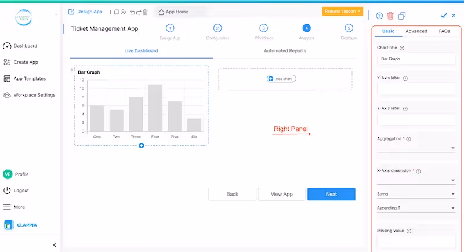This screenshot has width=464, height=252.
Task: Click the Create App sidebar icon
Action: pos(7,62)
